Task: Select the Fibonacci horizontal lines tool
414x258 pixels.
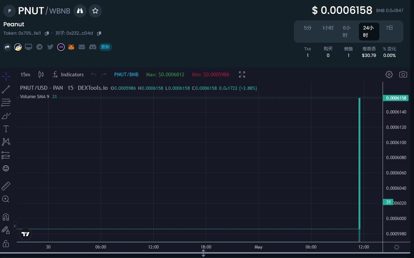Action: pos(6,103)
